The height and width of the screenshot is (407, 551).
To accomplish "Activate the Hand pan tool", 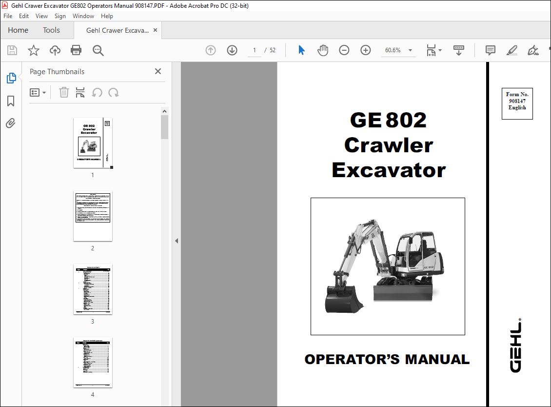I will tap(323, 50).
